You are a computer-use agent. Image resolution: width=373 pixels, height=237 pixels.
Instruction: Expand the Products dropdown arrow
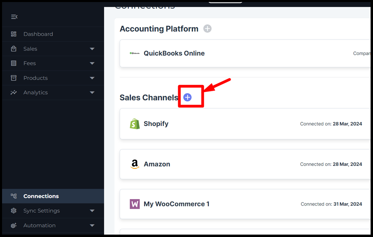pyautogui.click(x=92, y=78)
